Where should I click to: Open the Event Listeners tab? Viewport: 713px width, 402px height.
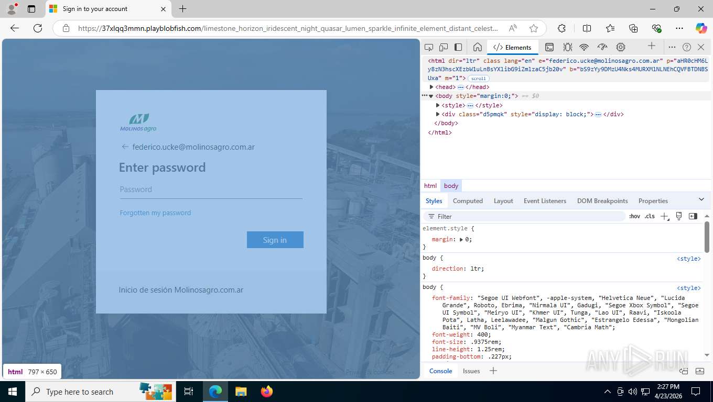(545, 201)
